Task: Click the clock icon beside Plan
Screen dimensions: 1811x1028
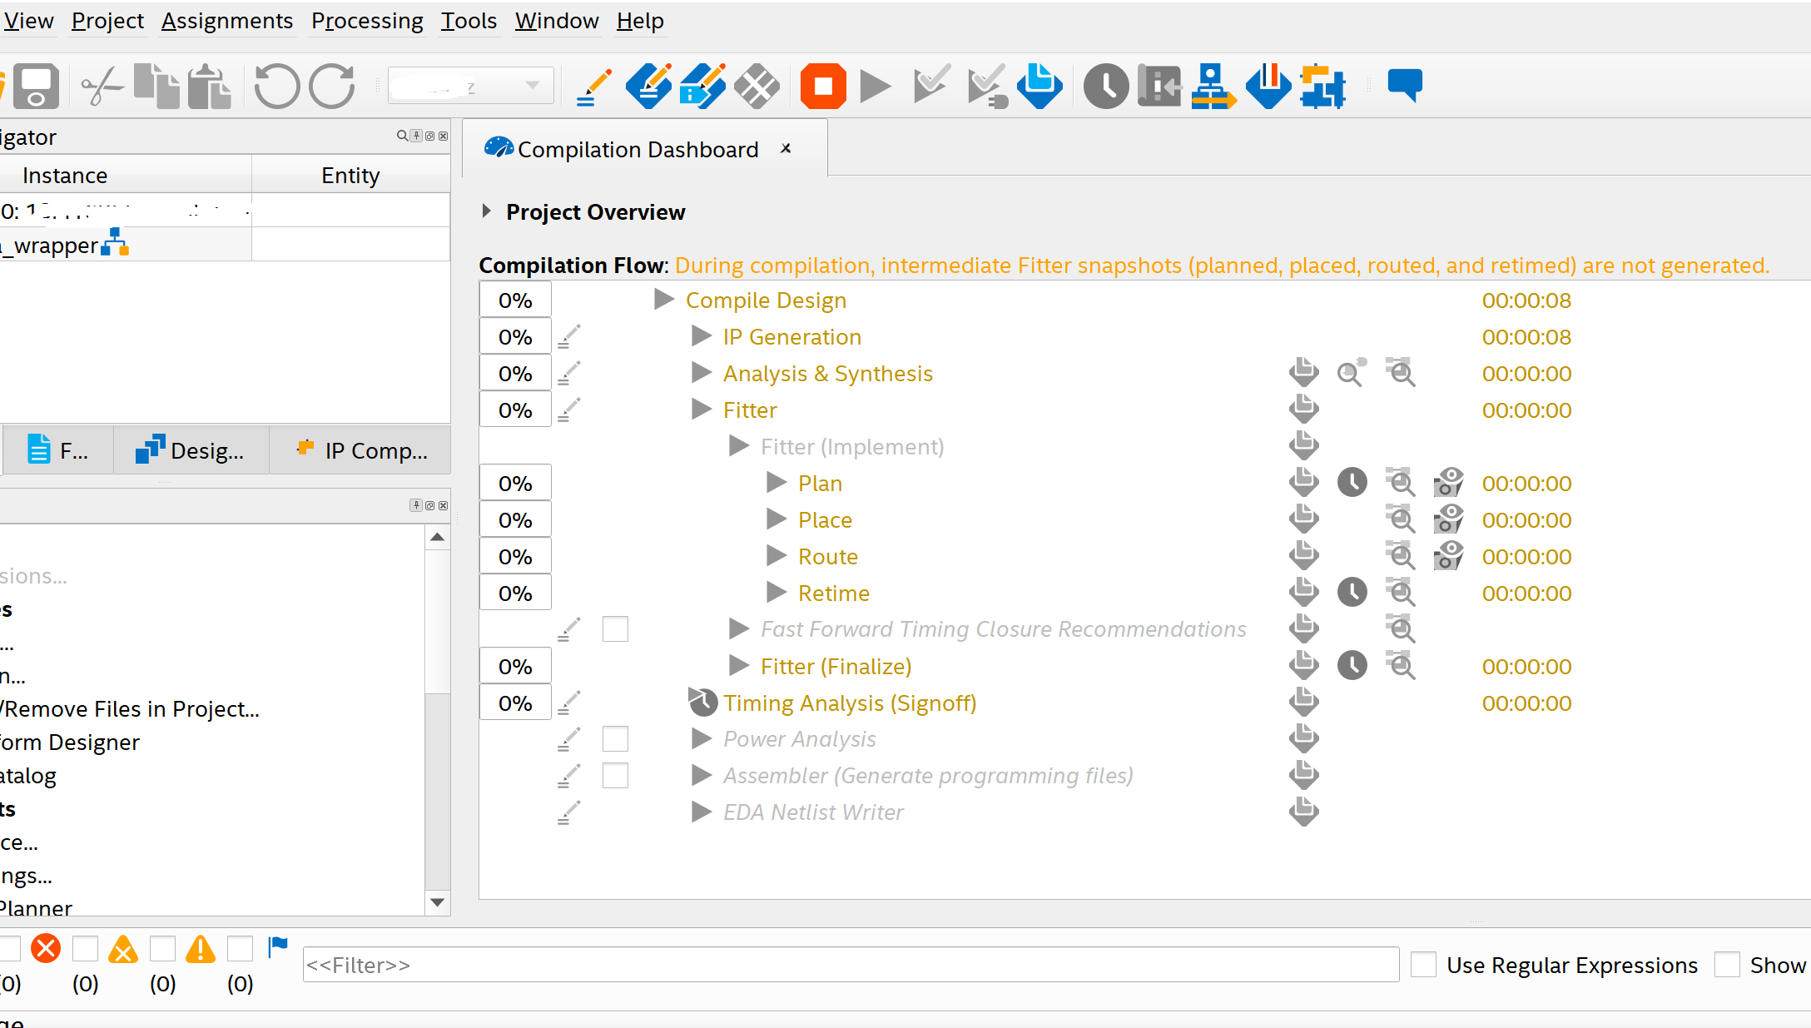Action: 1352,484
